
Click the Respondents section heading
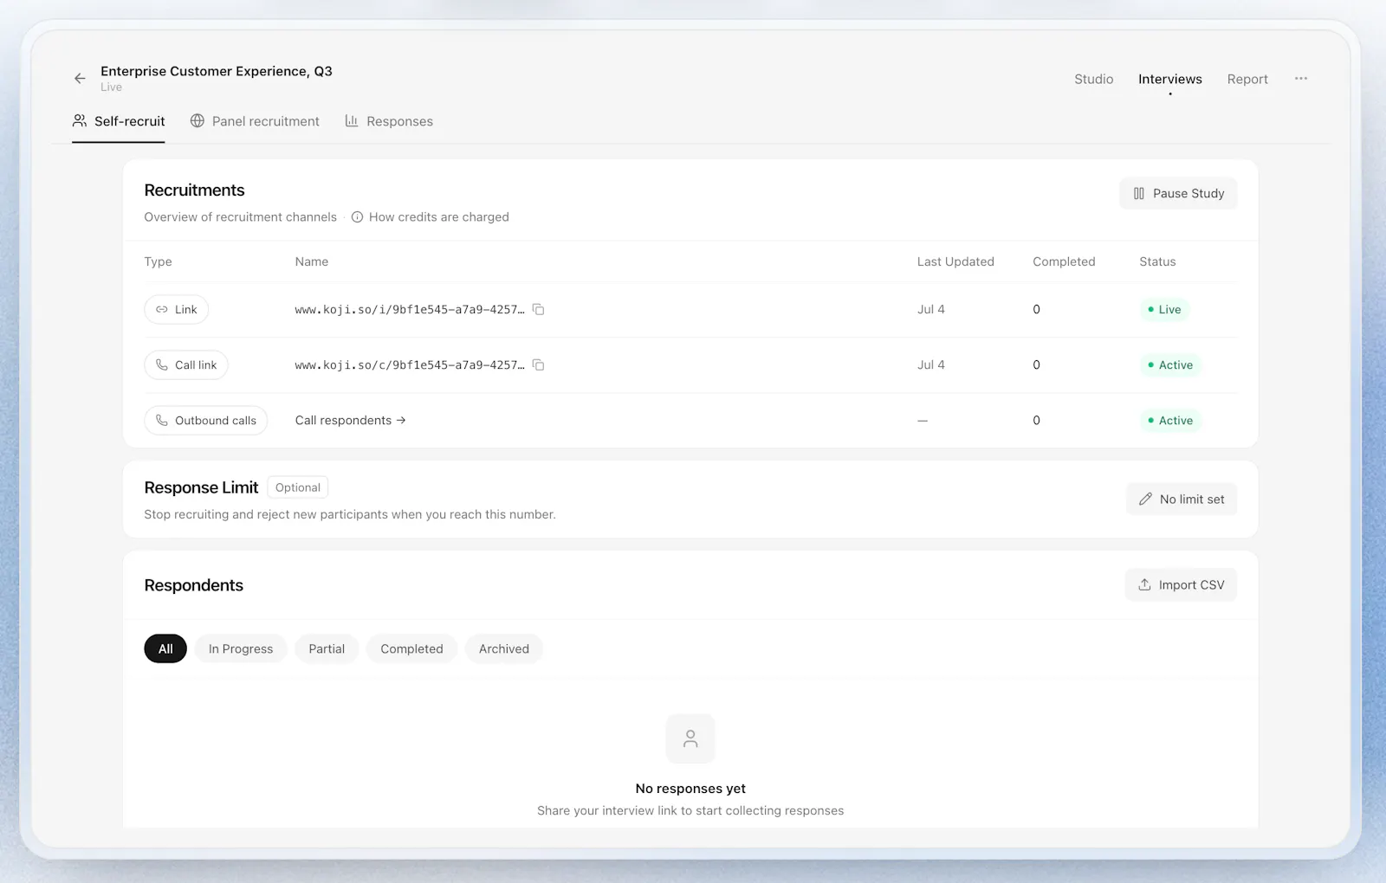[x=193, y=585]
